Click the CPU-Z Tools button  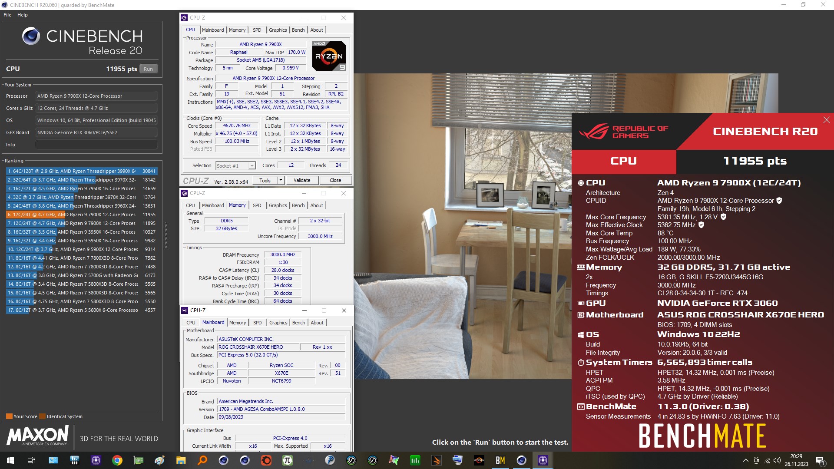coord(265,181)
